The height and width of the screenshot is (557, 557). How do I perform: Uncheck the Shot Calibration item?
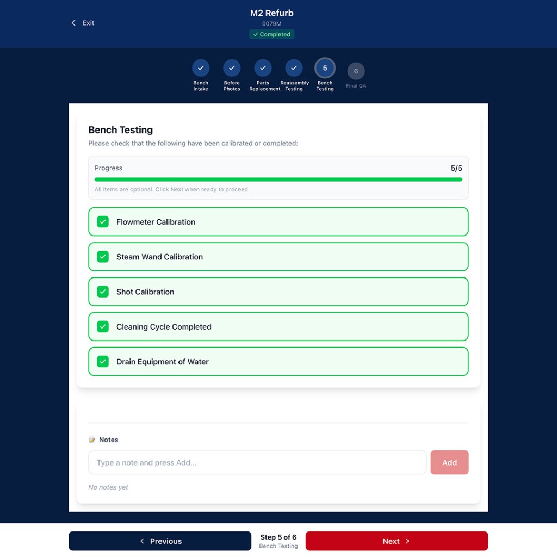(103, 292)
